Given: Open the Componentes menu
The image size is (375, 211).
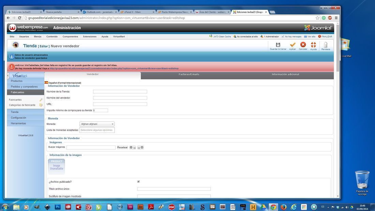Looking at the screenshot, I should (x=70, y=36).
